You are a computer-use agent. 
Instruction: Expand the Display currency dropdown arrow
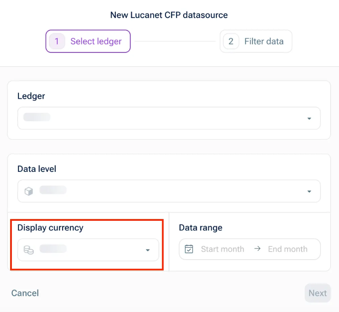148,250
